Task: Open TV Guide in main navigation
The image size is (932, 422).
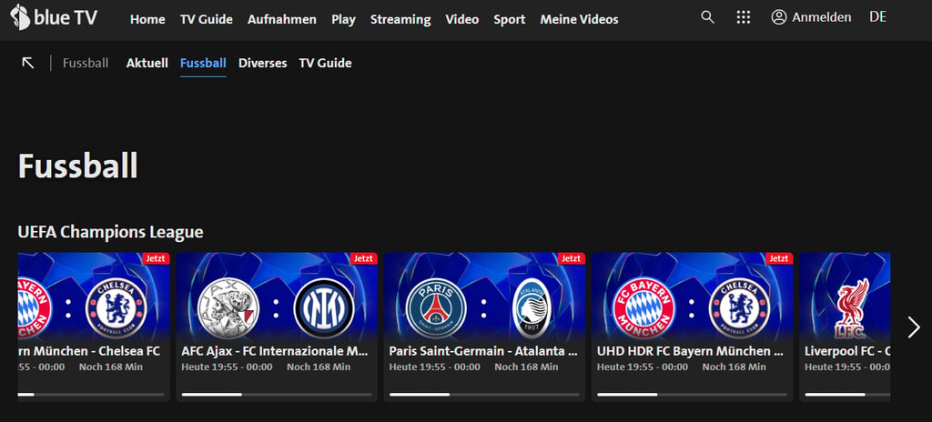Action: (207, 20)
